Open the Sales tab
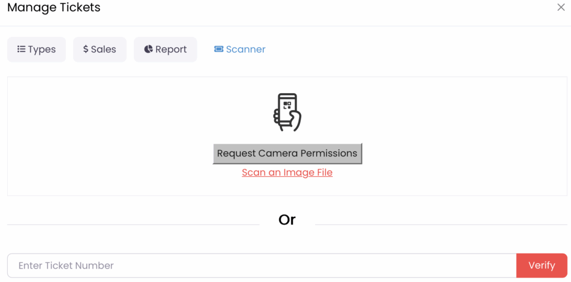The height and width of the screenshot is (282, 571). pos(104,50)
